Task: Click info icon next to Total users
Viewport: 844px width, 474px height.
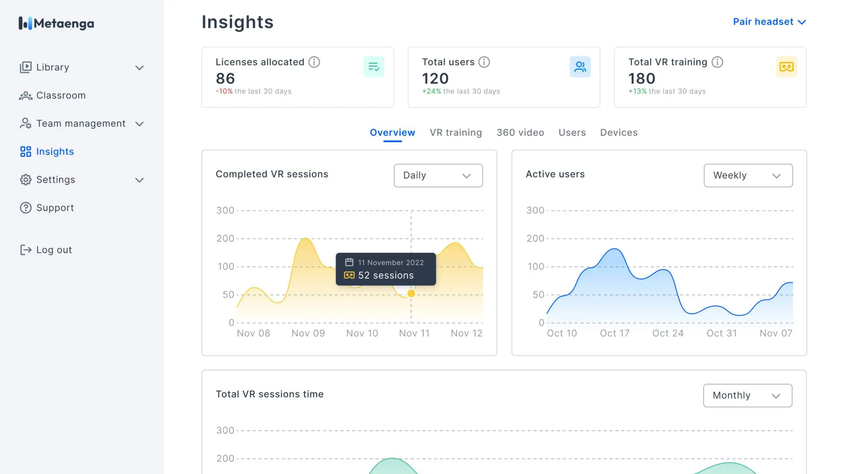Action: click(484, 62)
